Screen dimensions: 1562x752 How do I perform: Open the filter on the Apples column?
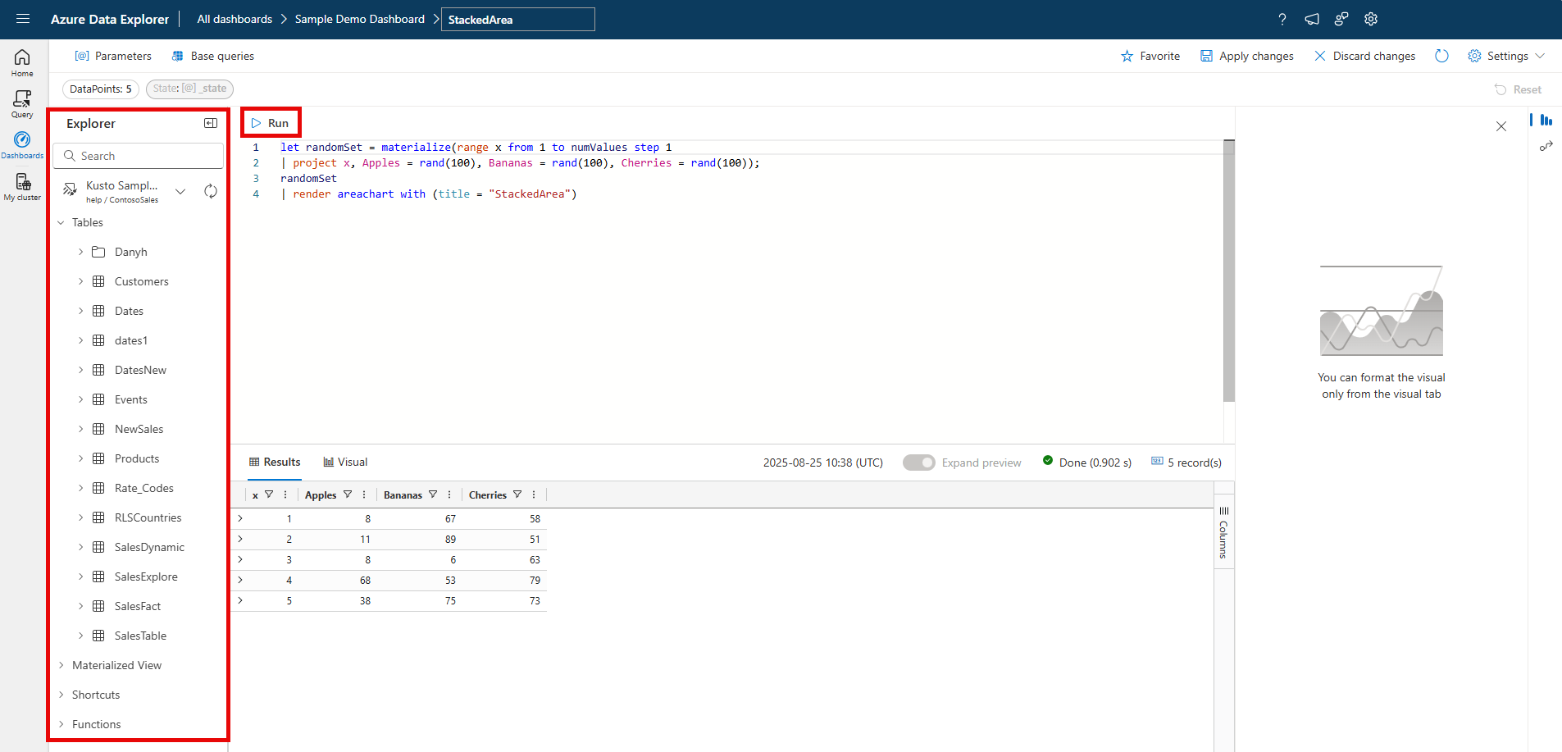(x=348, y=494)
